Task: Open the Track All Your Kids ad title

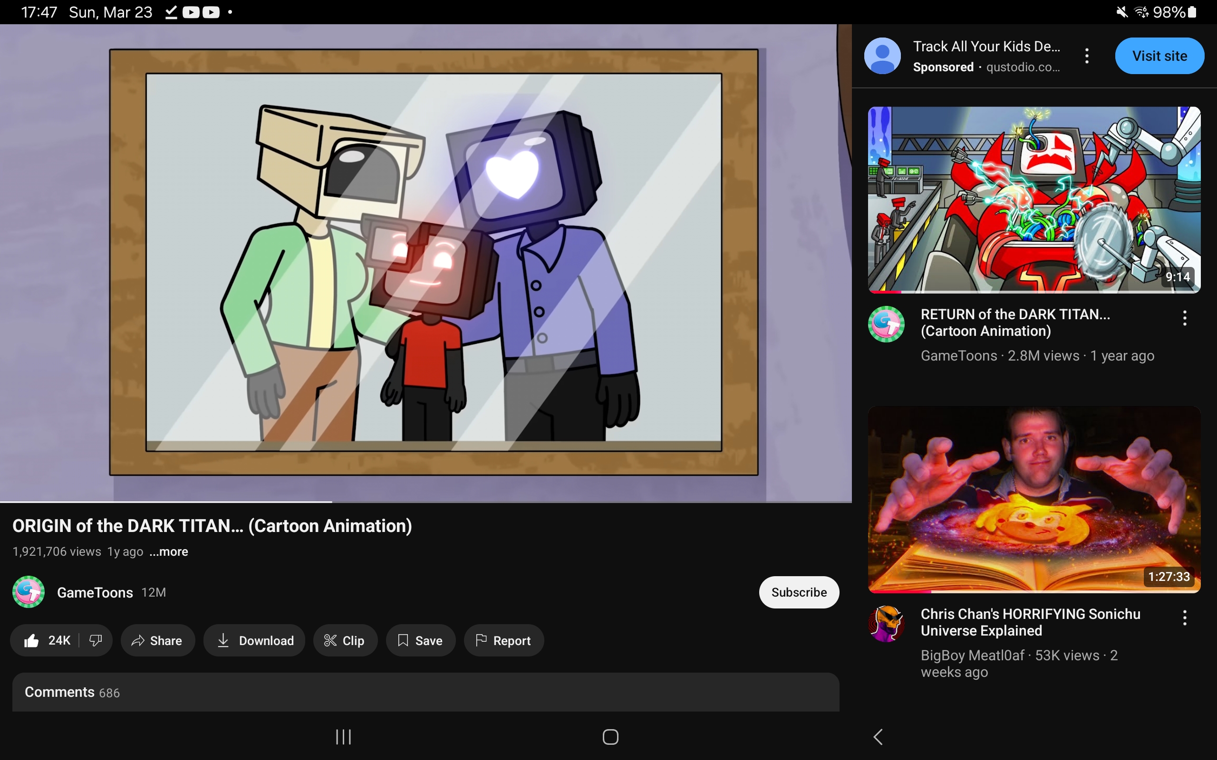Action: pyautogui.click(x=986, y=47)
